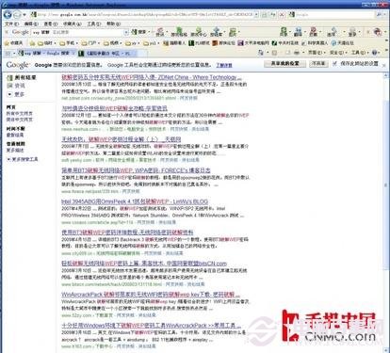Open the address bar URL dropdown

[x=256, y=14]
